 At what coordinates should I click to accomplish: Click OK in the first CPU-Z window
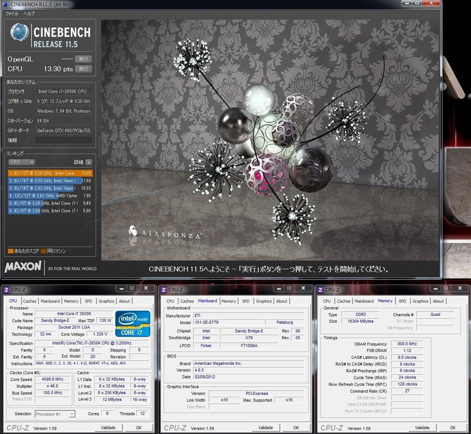point(139,428)
